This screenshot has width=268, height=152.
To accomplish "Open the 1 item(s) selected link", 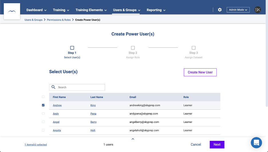I will coord(36,145).
